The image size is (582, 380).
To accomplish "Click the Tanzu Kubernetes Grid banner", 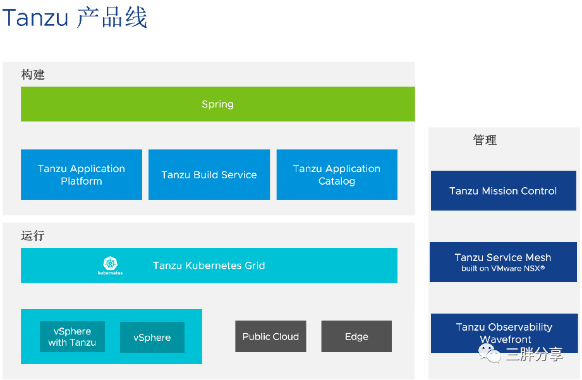I will pyautogui.click(x=209, y=265).
